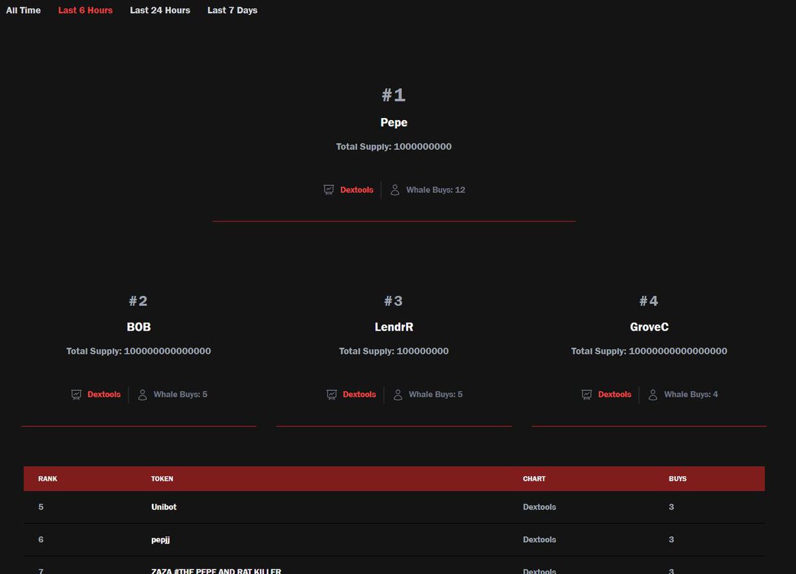Screen dimensions: 796x574
Task: Select the Last 6 Hours filter
Action: 86,10
